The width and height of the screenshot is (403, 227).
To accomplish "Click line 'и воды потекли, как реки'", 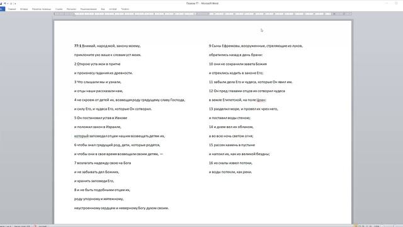I will pyautogui.click(x=230, y=172).
